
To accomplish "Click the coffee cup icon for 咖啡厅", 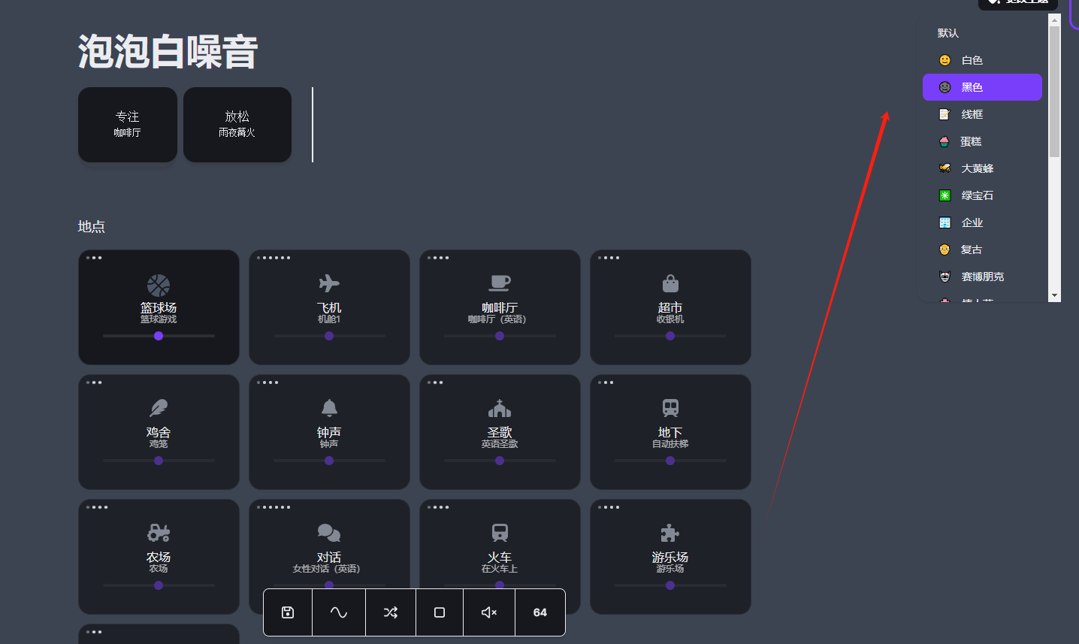I will tap(500, 283).
